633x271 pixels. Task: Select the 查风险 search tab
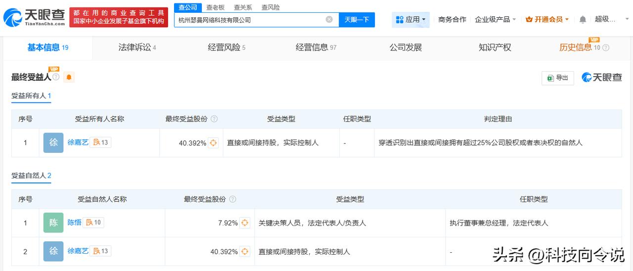click(271, 7)
